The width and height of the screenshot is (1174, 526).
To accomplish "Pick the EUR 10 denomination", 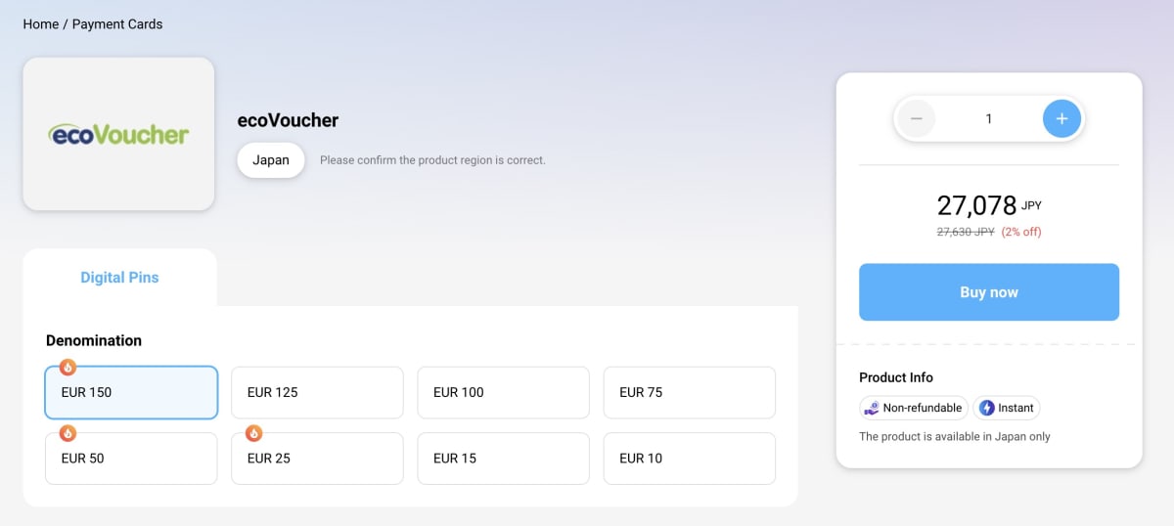I will (689, 459).
